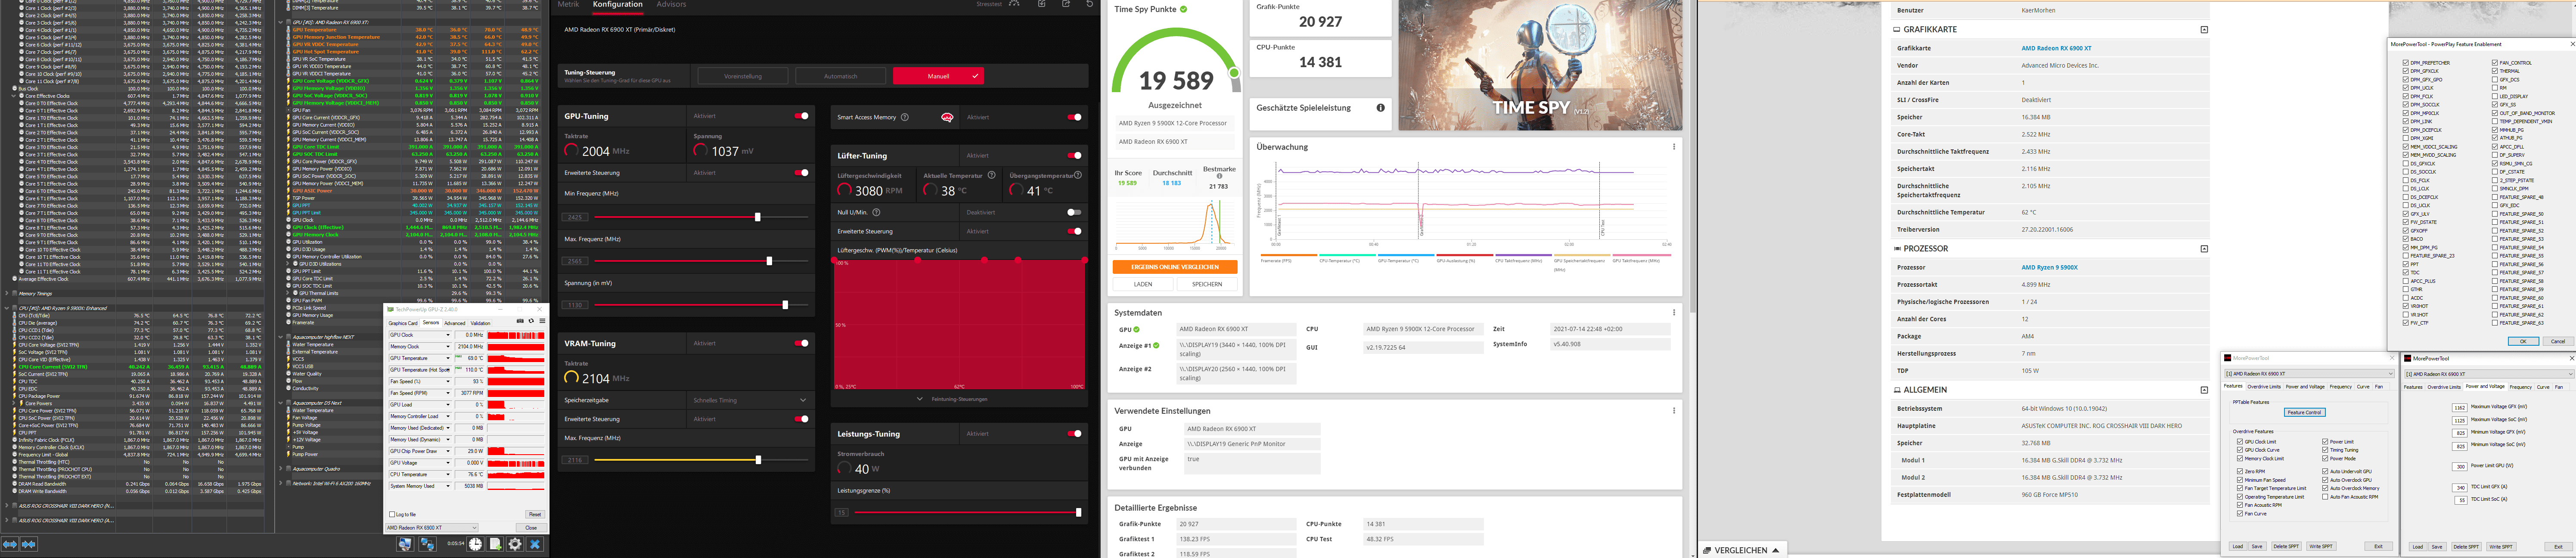Select the Automatisch tuning button
The width and height of the screenshot is (2576, 558).
click(x=840, y=76)
